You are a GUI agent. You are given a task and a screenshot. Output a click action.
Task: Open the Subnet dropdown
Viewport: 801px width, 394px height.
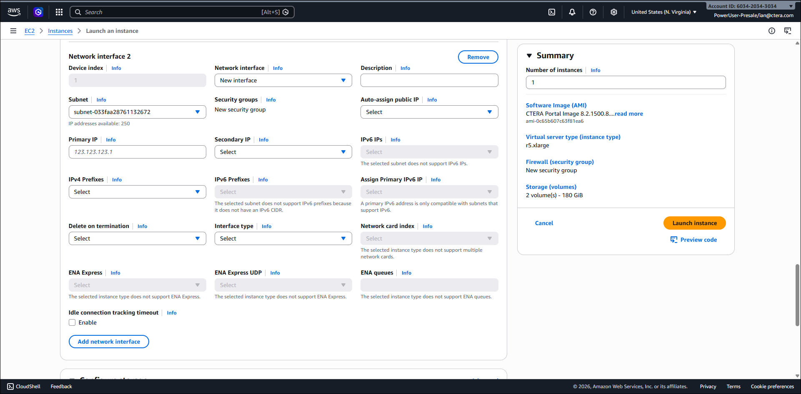pyautogui.click(x=138, y=112)
